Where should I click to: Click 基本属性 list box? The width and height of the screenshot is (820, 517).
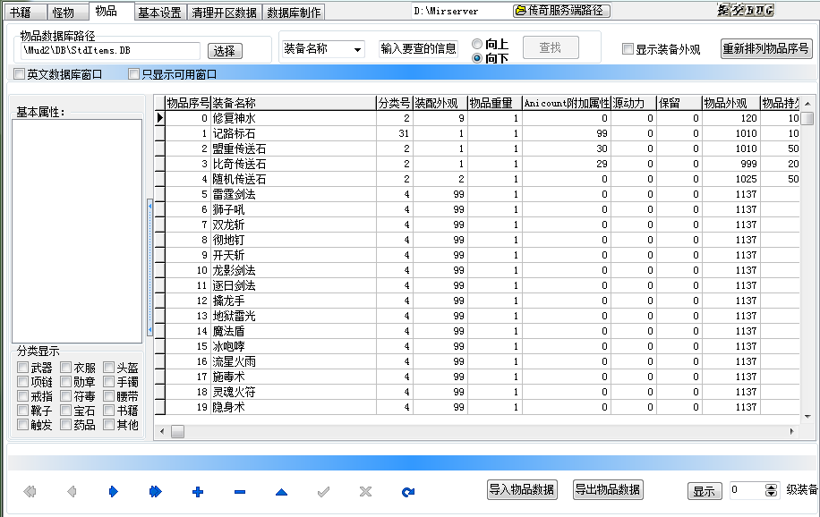point(77,231)
